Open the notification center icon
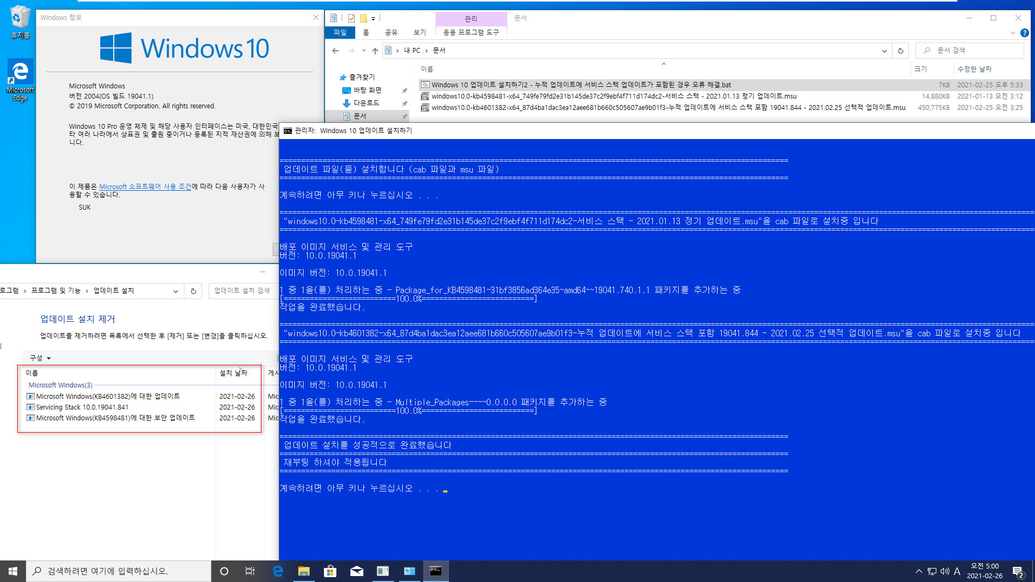The image size is (1035, 582). [x=1018, y=572]
